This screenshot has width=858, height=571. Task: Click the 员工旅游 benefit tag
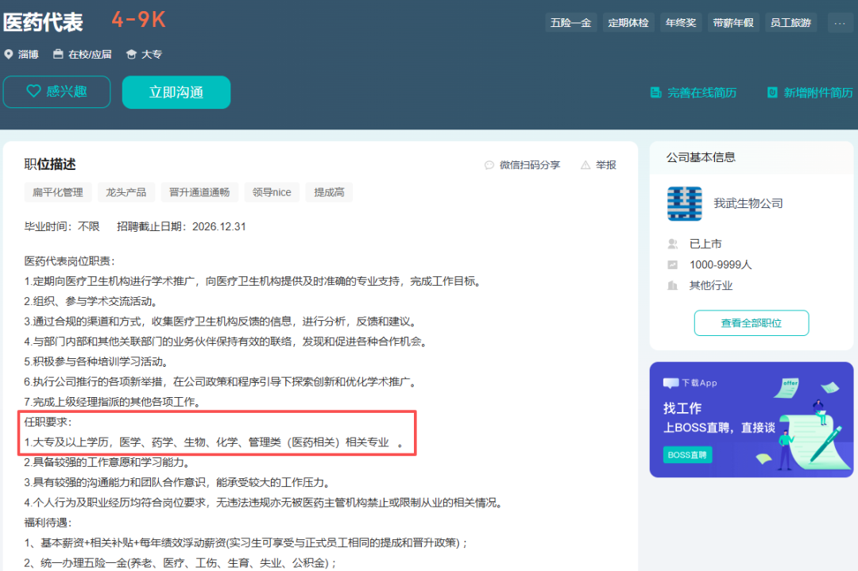(790, 23)
